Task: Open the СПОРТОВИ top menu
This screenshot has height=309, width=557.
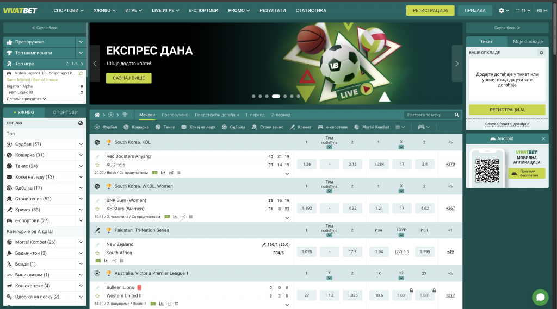Action: click(x=69, y=11)
